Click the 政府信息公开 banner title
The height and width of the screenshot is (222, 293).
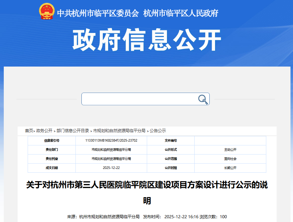[146, 37]
